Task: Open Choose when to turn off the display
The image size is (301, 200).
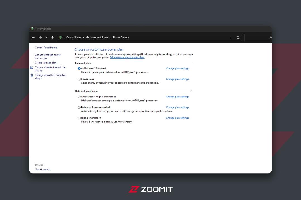Action: click(50, 69)
